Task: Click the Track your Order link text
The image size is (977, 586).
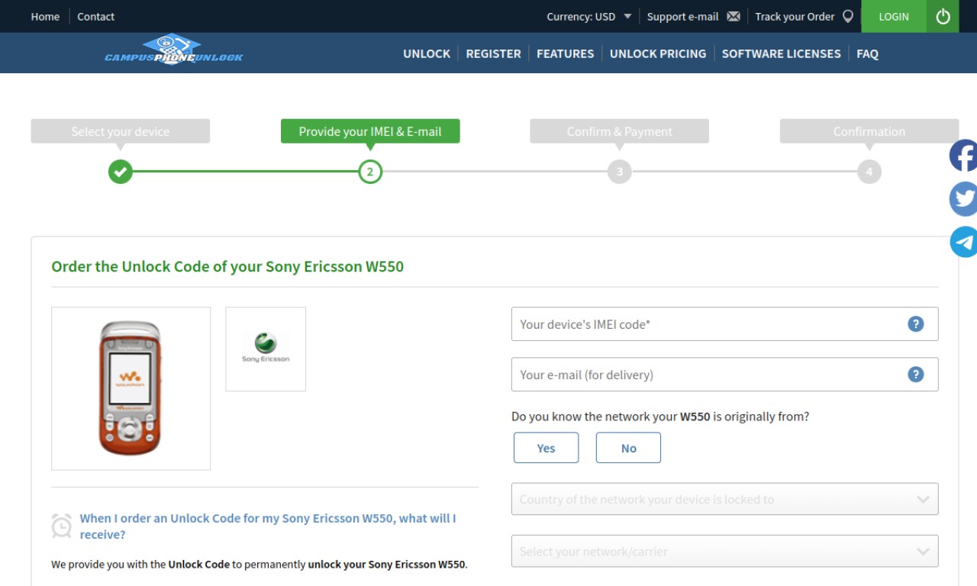Action: click(x=795, y=16)
